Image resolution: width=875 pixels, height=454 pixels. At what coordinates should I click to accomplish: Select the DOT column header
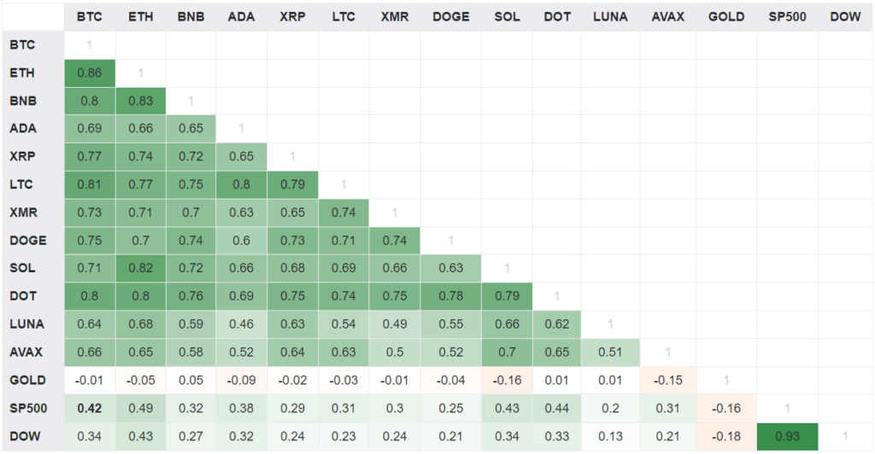pos(557,16)
